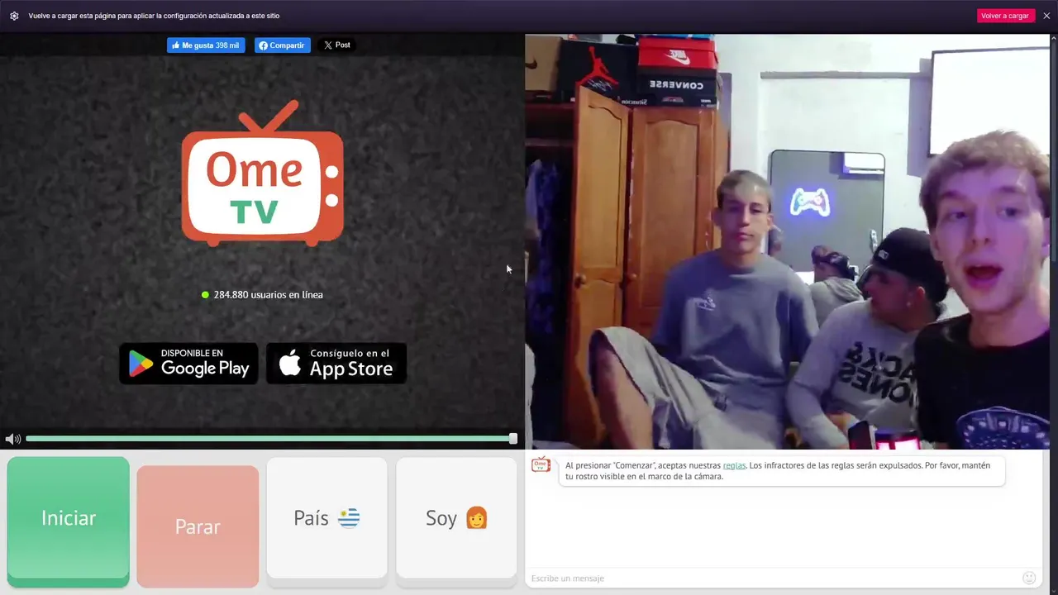
Task: Click the 284.880 usuarios en línea text
Action: pyautogui.click(x=268, y=294)
